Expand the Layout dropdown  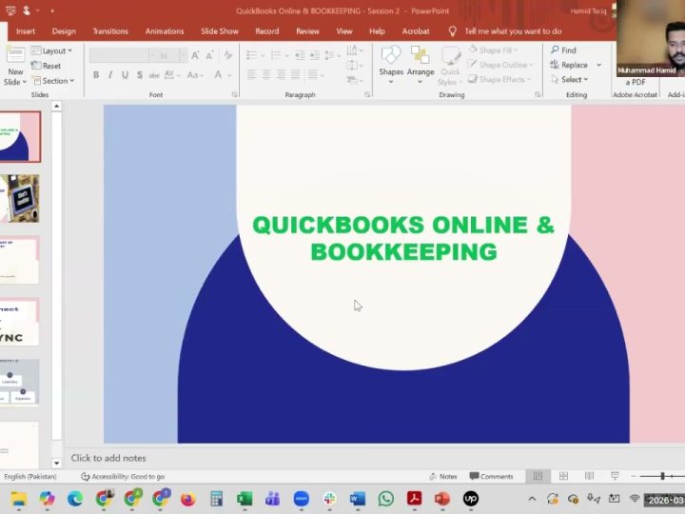pos(53,50)
